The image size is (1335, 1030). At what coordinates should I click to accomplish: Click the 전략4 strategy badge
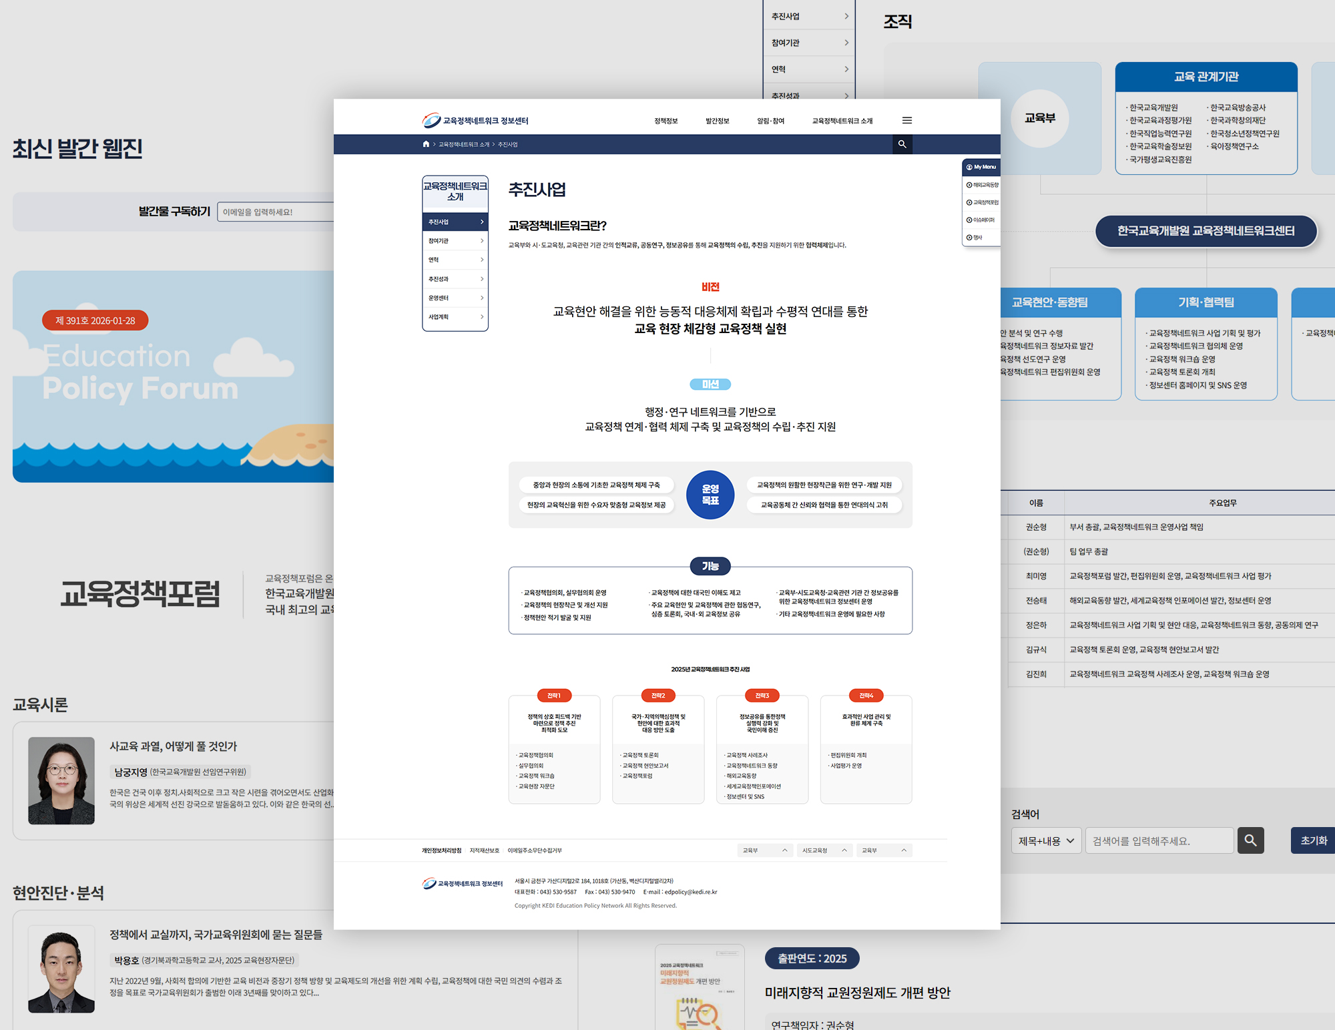pyautogui.click(x=866, y=696)
